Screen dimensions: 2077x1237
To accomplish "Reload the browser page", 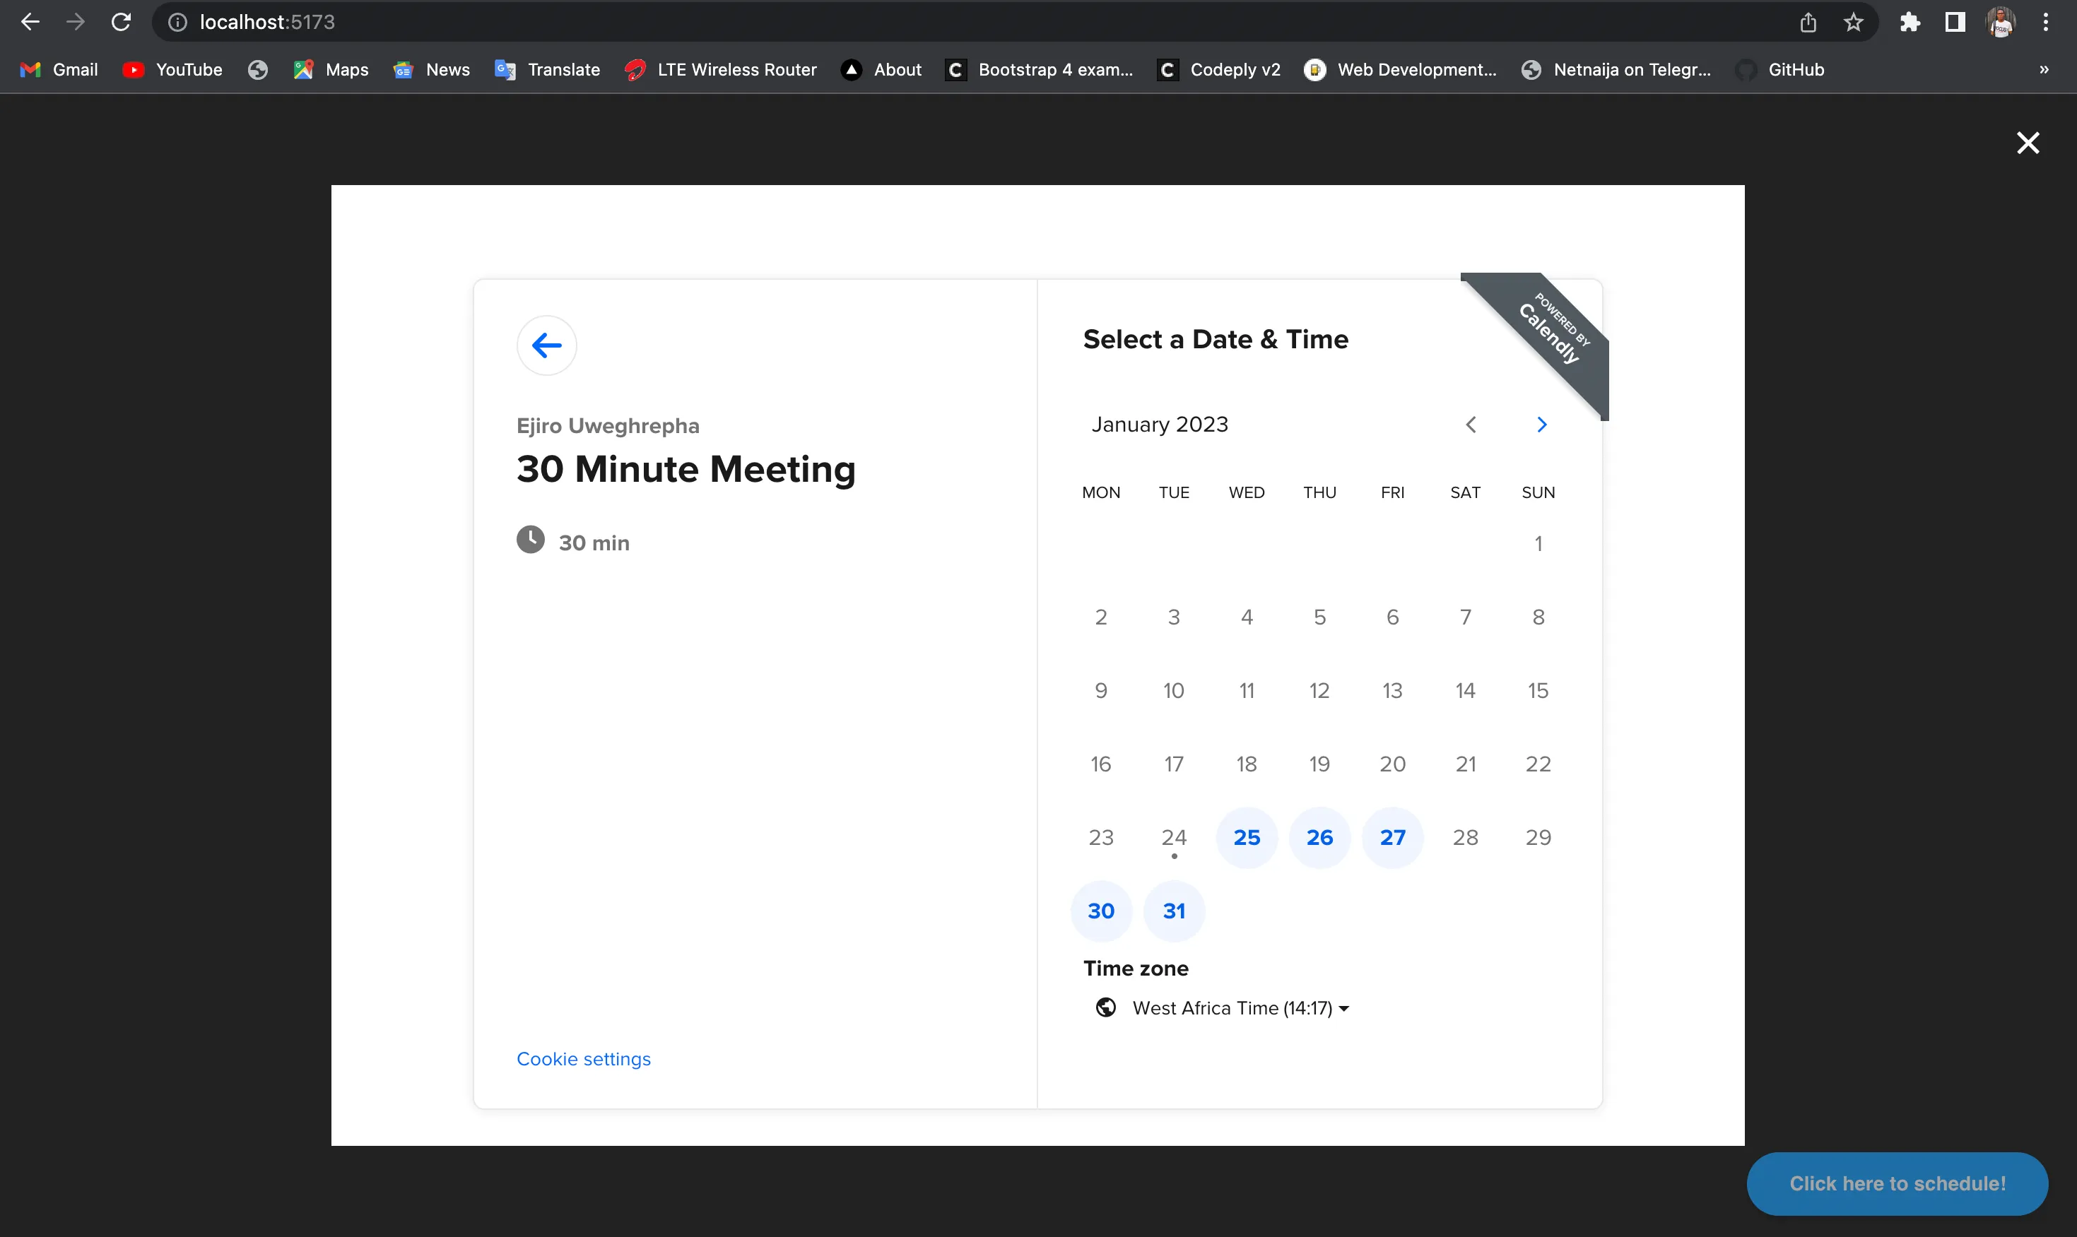I will (x=122, y=23).
